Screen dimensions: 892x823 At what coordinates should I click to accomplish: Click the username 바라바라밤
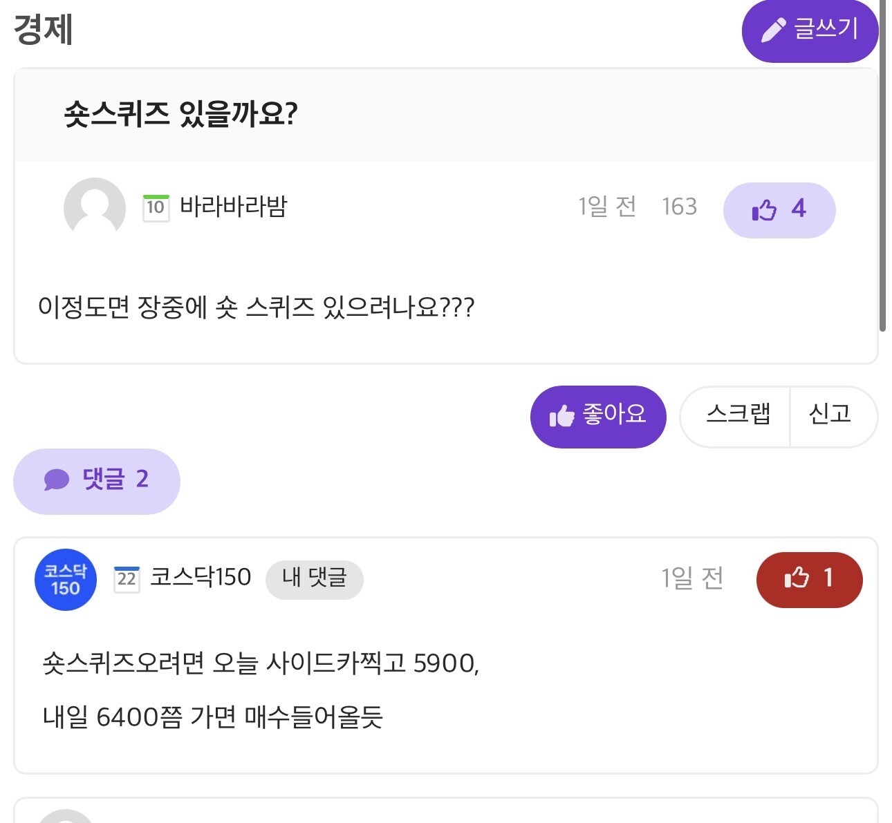(233, 206)
